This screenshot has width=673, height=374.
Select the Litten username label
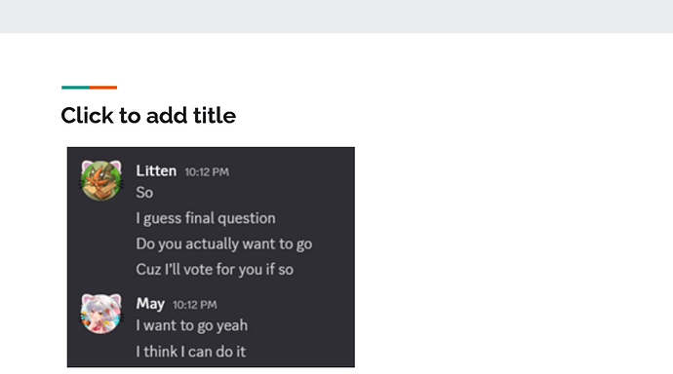(156, 171)
